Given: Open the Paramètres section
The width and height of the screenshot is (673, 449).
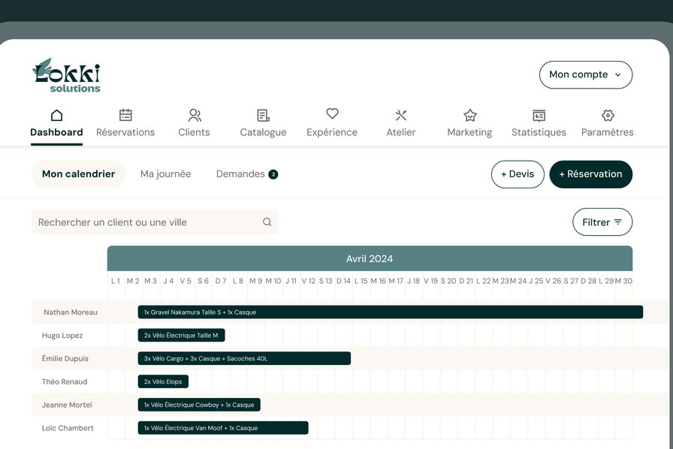Looking at the screenshot, I should [x=608, y=132].
